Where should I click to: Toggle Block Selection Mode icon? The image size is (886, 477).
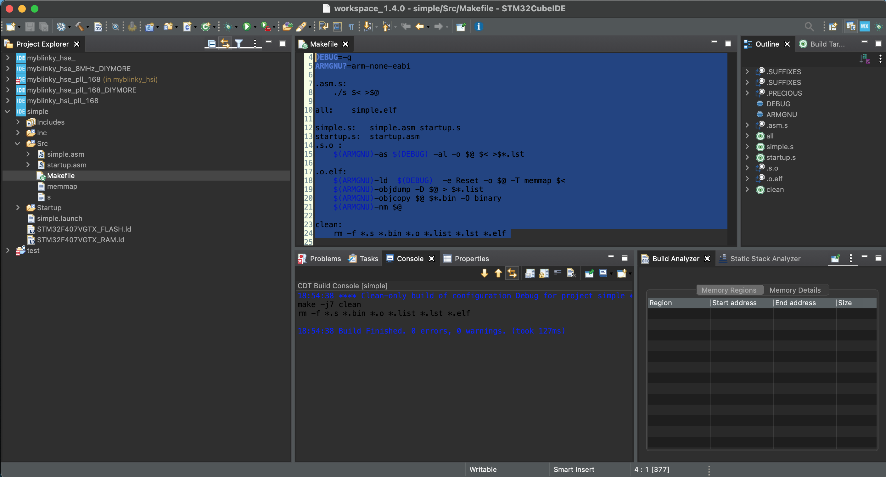click(337, 26)
